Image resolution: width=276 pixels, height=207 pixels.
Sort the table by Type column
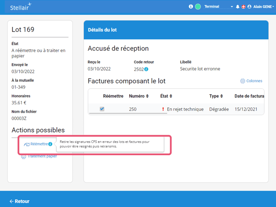click(216, 96)
